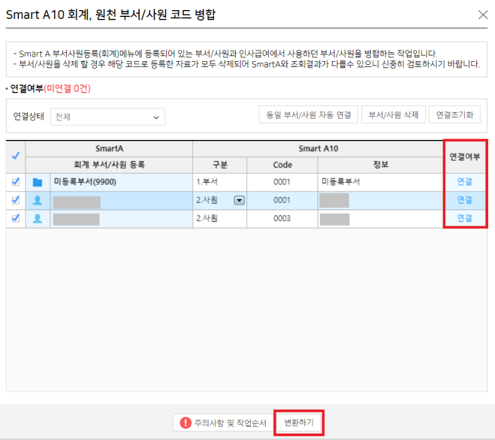Click the 0003 Code cell

[x=282, y=219]
